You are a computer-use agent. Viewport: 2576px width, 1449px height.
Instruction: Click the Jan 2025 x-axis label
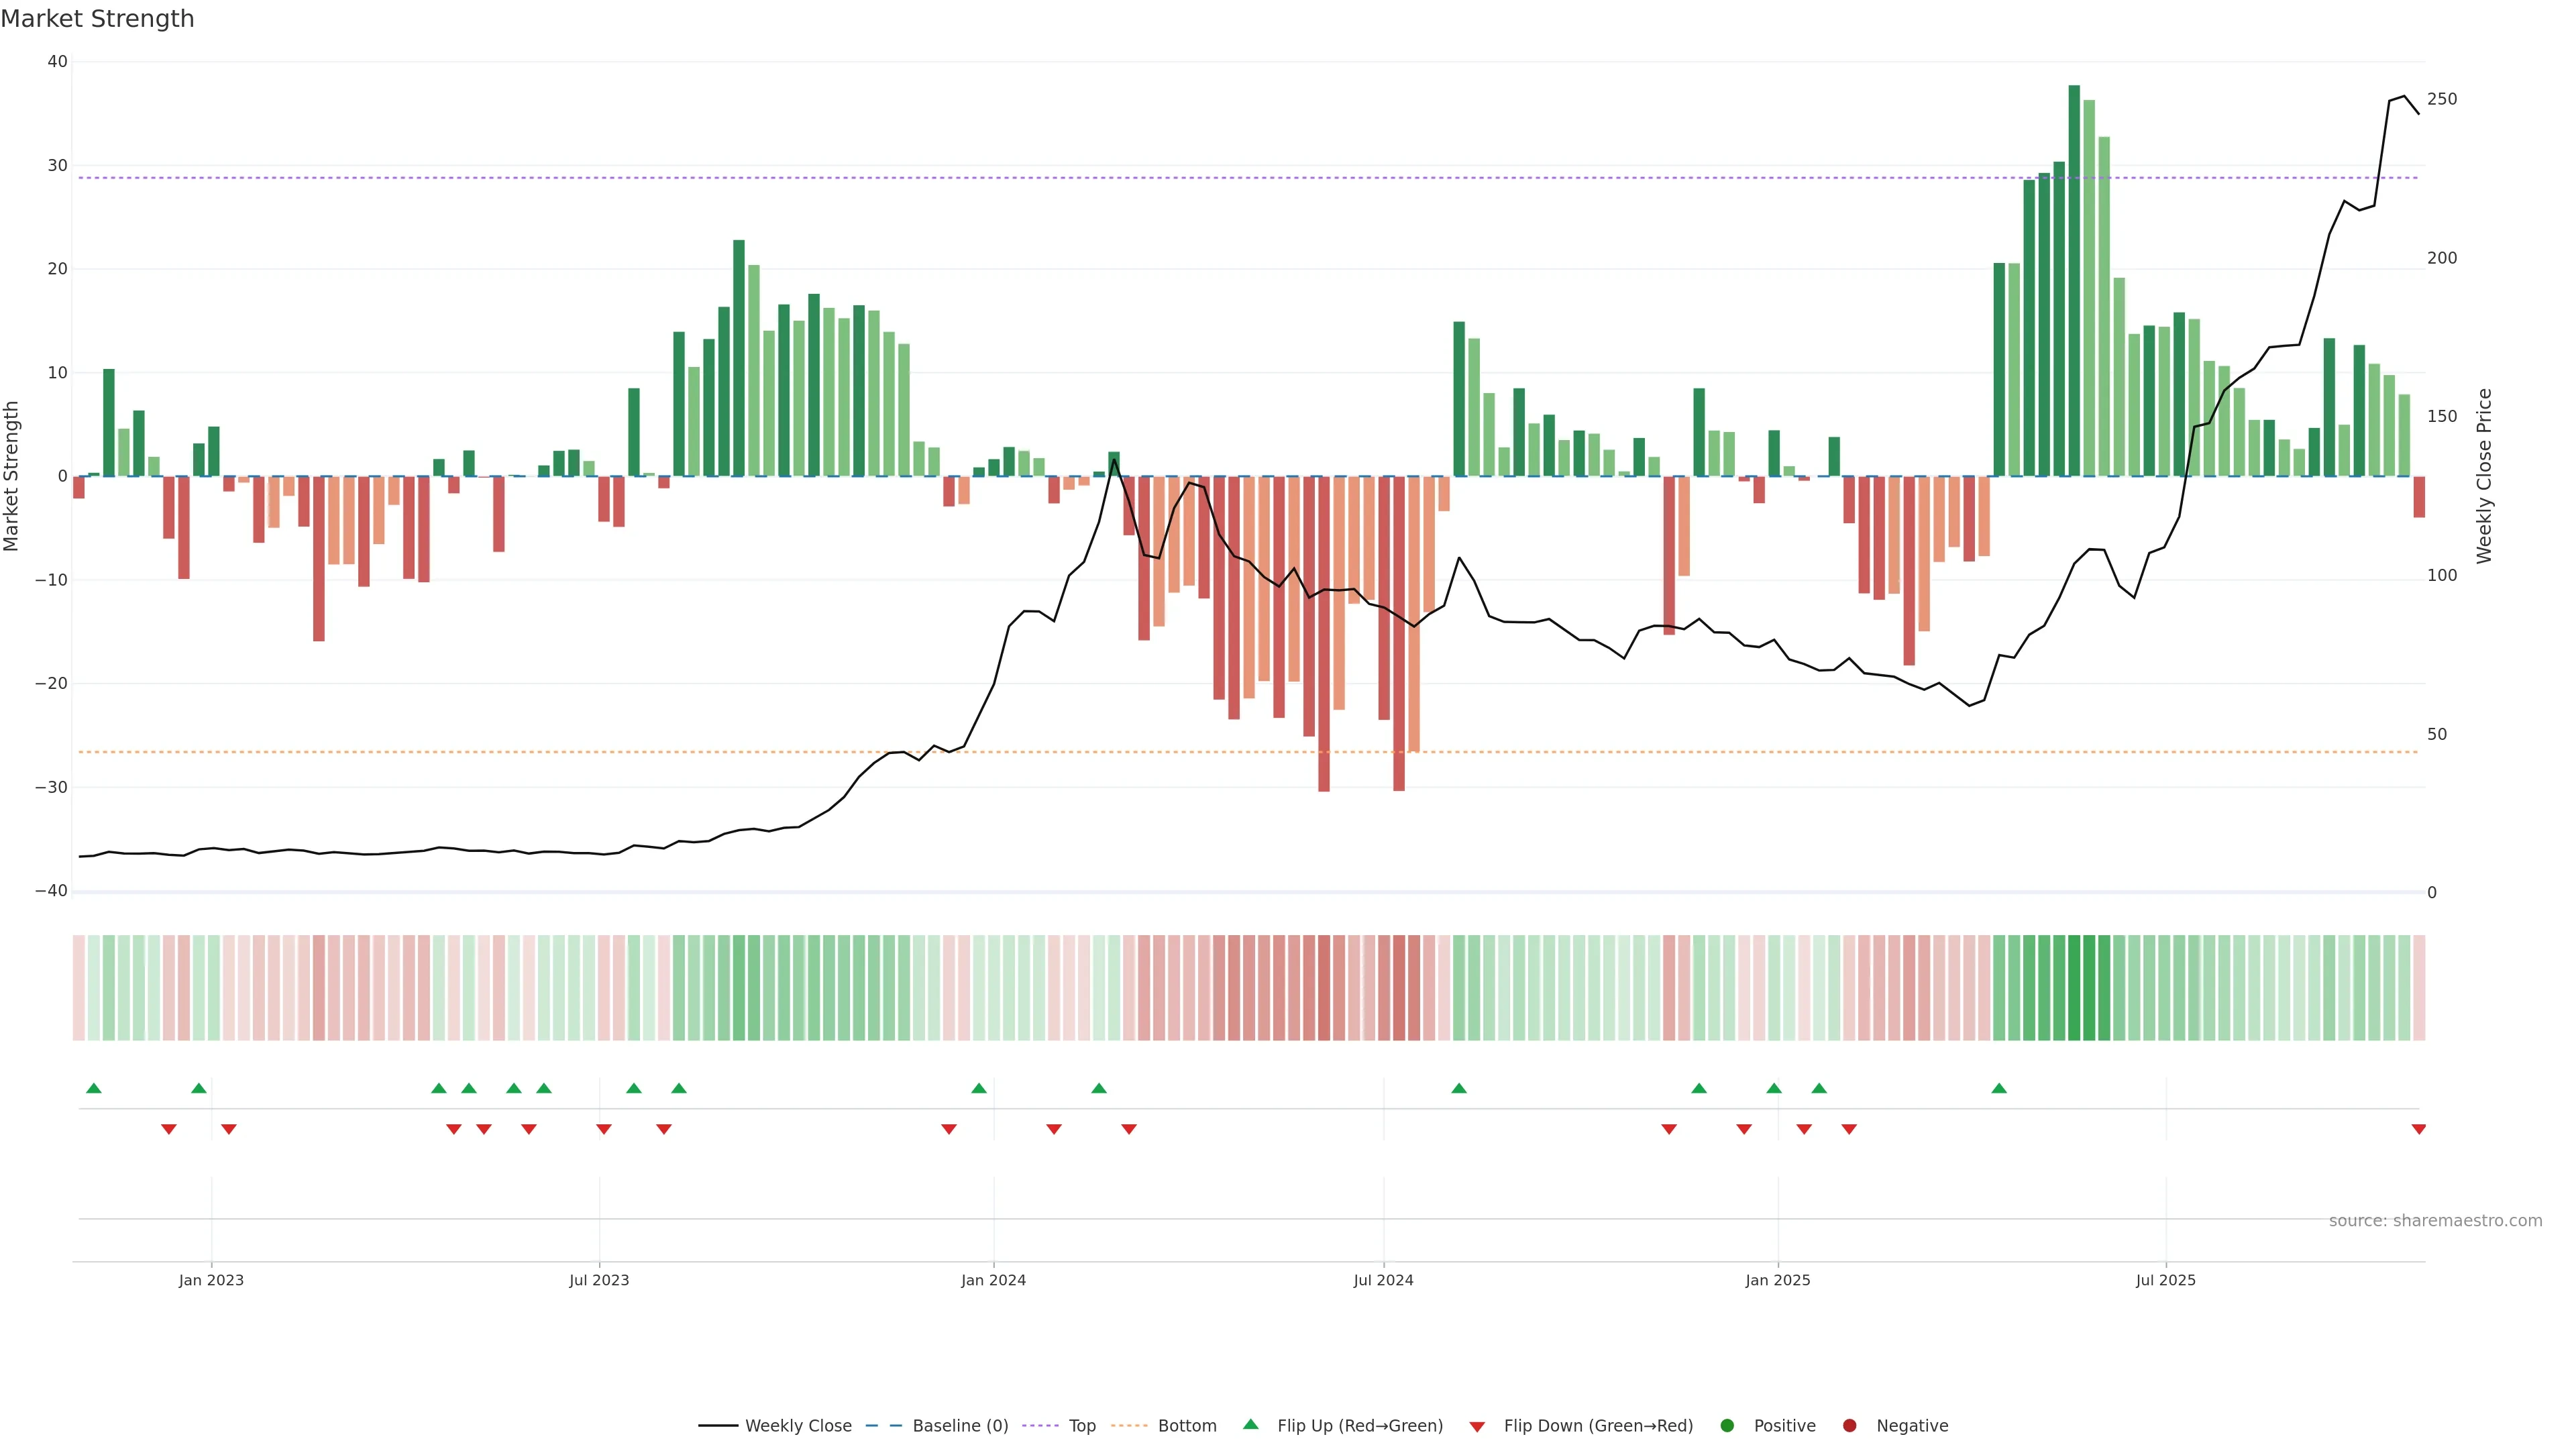(1777, 1280)
